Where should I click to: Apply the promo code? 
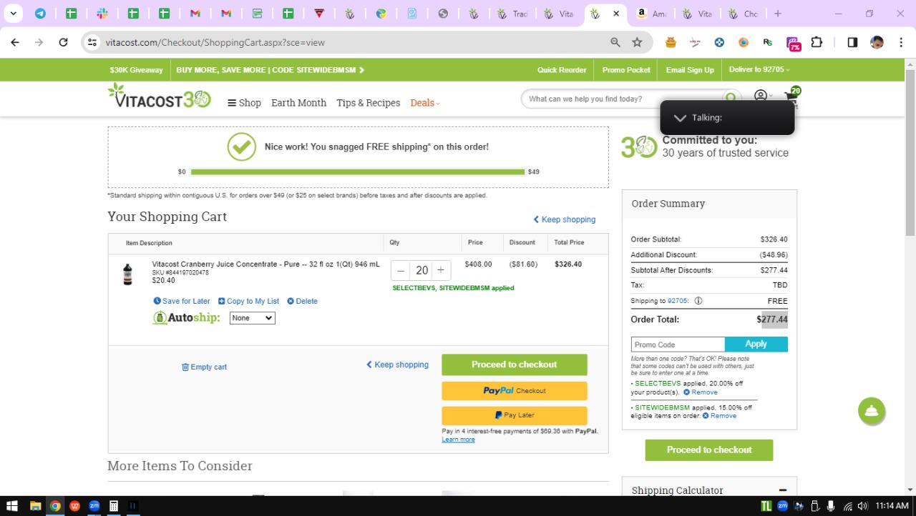click(756, 344)
